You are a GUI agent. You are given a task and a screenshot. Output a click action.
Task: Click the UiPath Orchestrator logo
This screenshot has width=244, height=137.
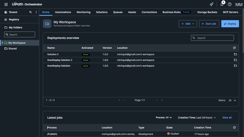tap(27, 4)
